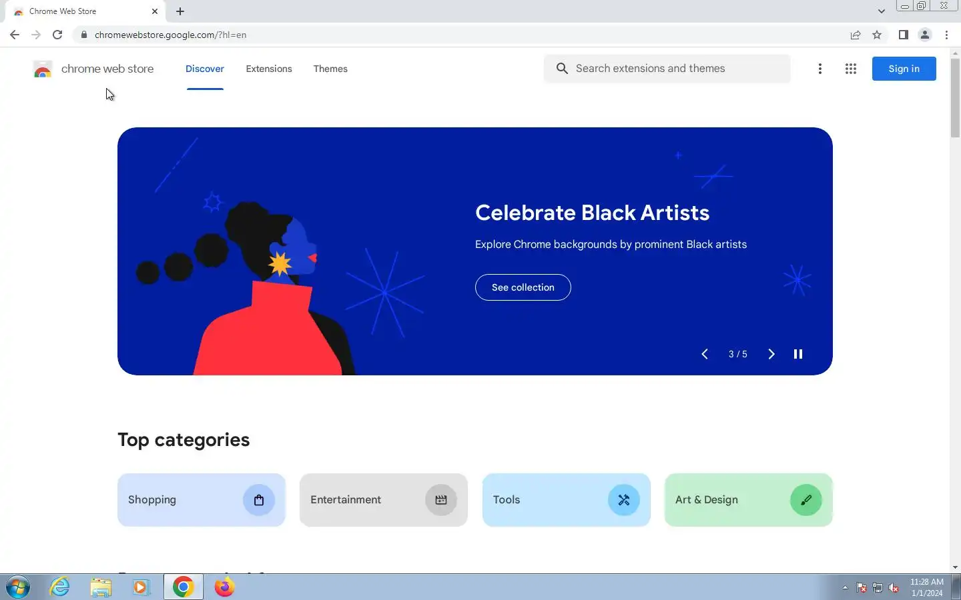961x600 pixels.
Task: Launch Internet Explorer from taskbar
Action: [60, 587]
